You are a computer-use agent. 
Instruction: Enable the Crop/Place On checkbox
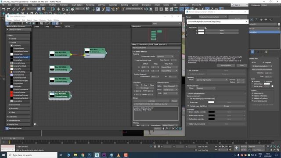click(135, 85)
